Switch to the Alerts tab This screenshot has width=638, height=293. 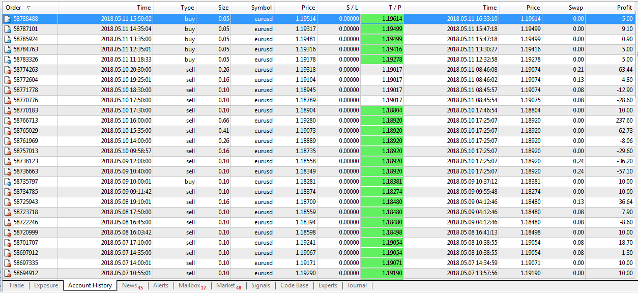coord(161,285)
